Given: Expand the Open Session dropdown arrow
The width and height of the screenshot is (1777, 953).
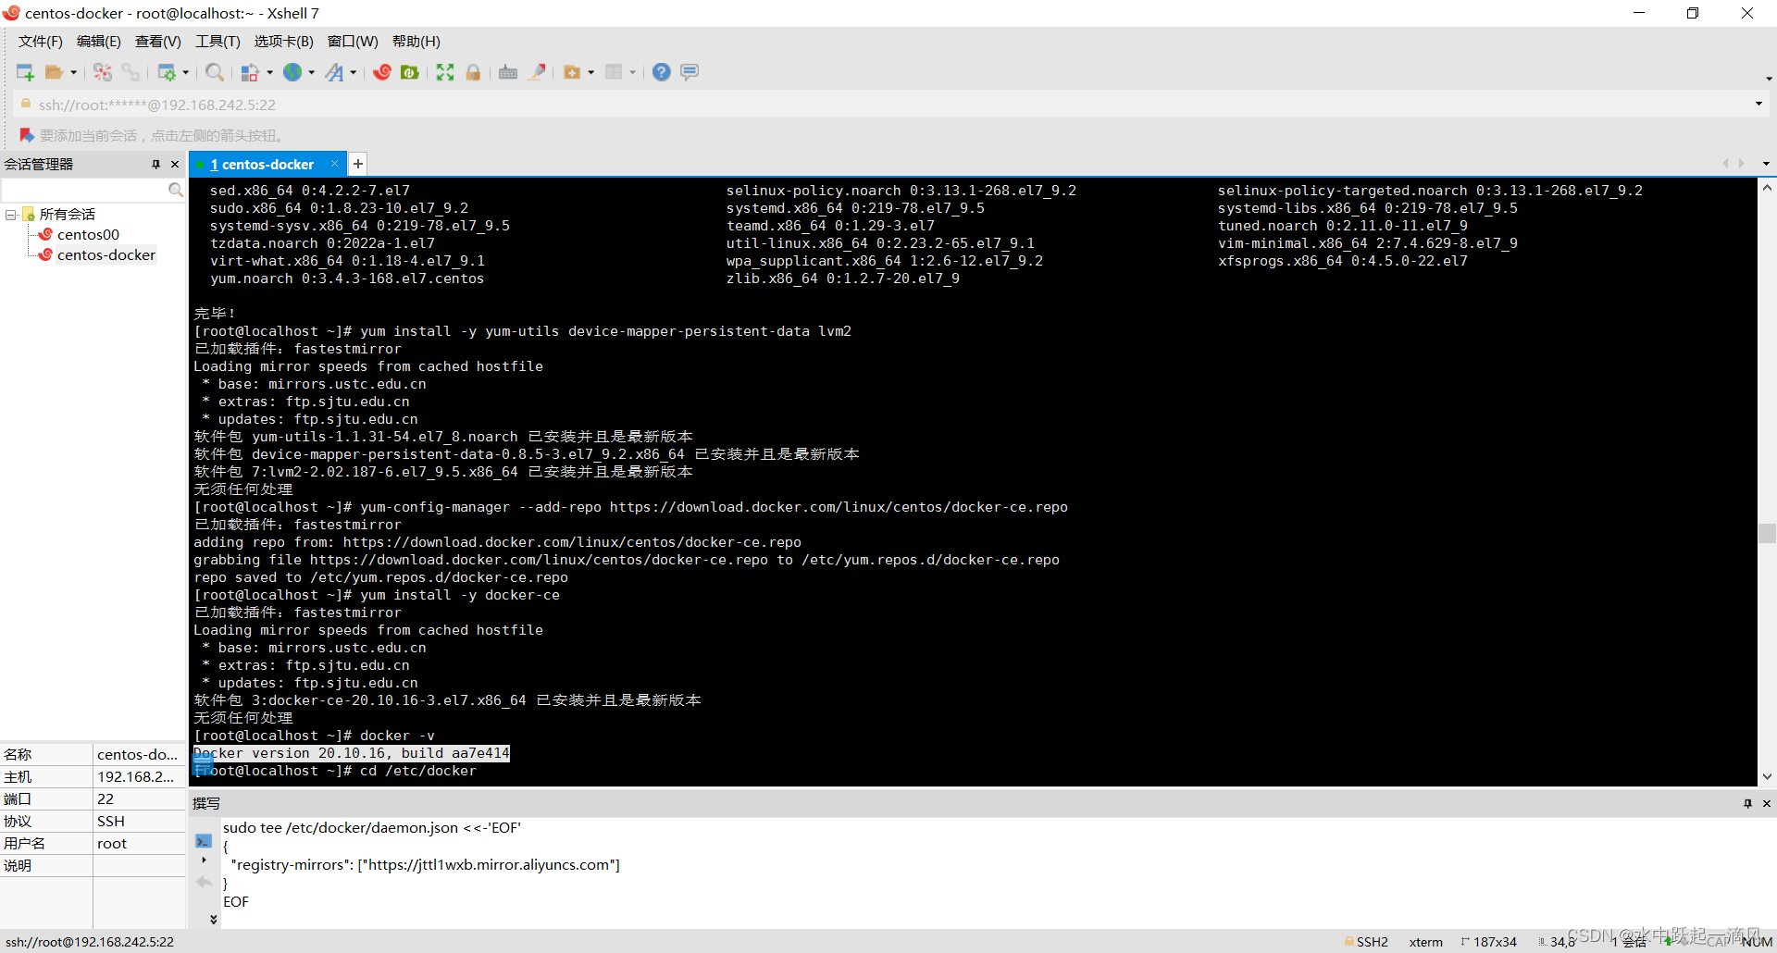Looking at the screenshot, I should [x=74, y=72].
